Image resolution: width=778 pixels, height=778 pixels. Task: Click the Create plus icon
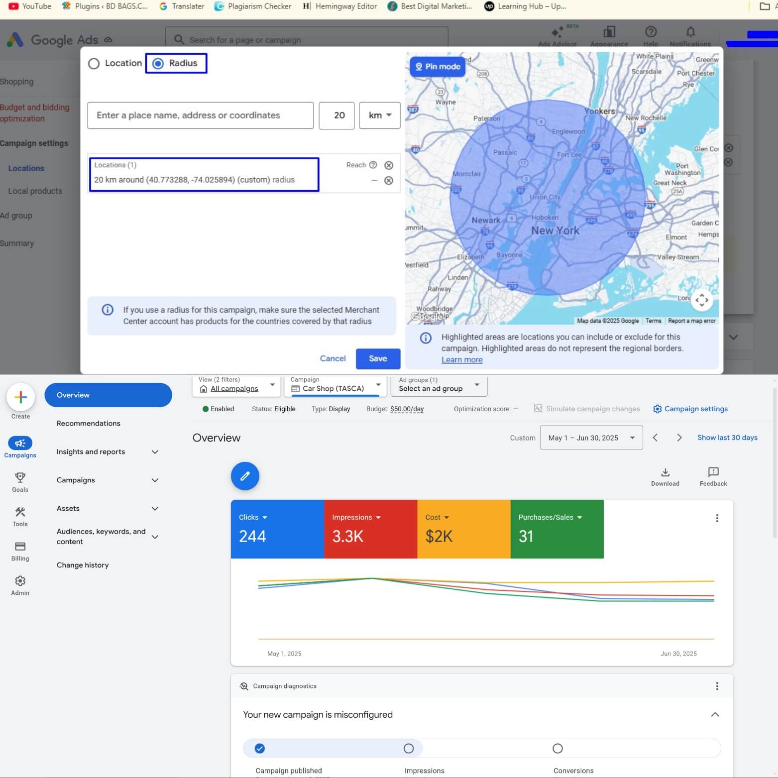(20, 397)
